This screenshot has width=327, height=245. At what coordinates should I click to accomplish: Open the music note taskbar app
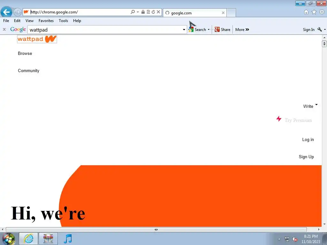(x=68, y=239)
